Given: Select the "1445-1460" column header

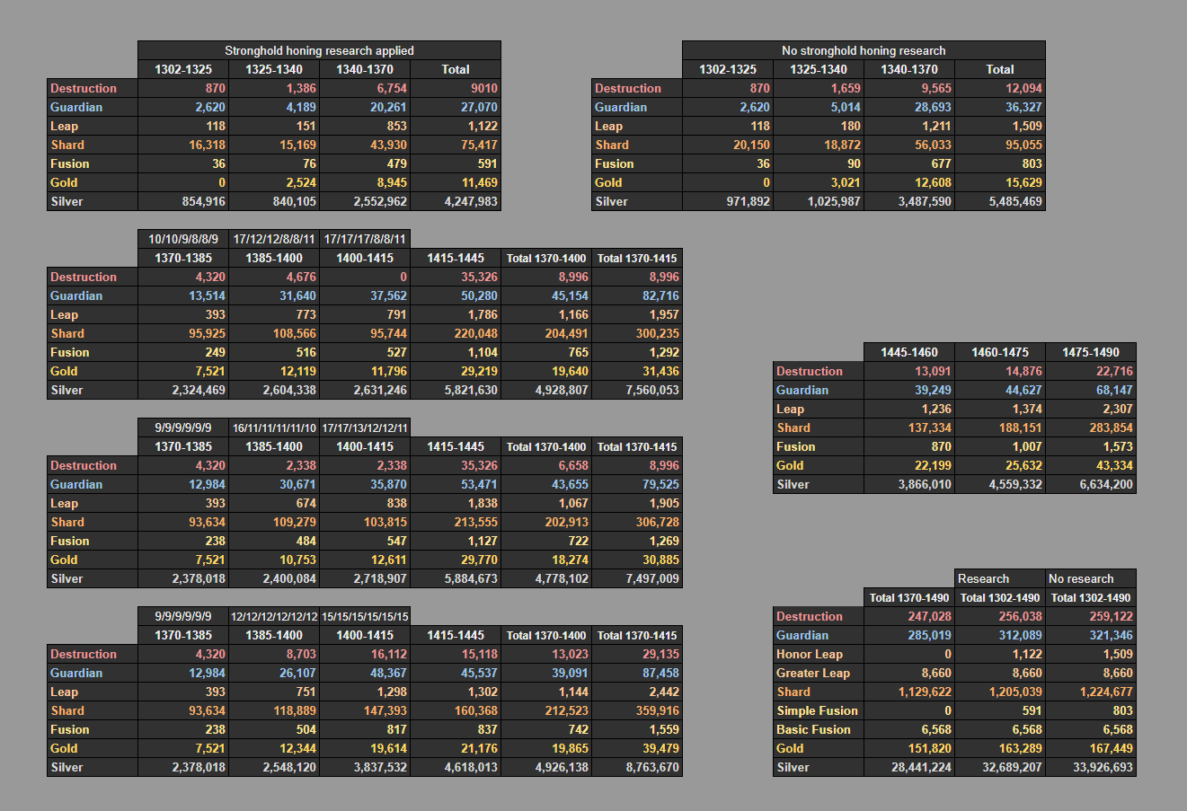Looking at the screenshot, I should pyautogui.click(x=909, y=352).
